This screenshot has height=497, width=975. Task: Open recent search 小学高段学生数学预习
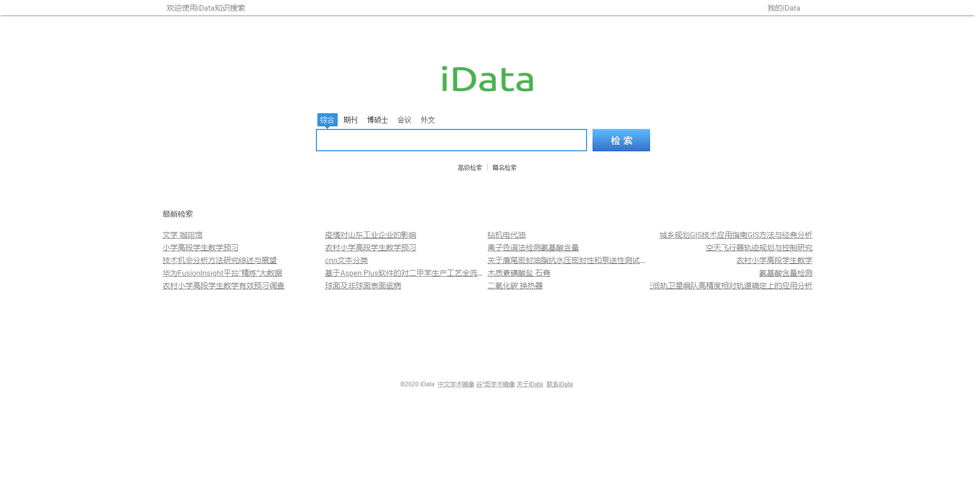[x=201, y=248]
